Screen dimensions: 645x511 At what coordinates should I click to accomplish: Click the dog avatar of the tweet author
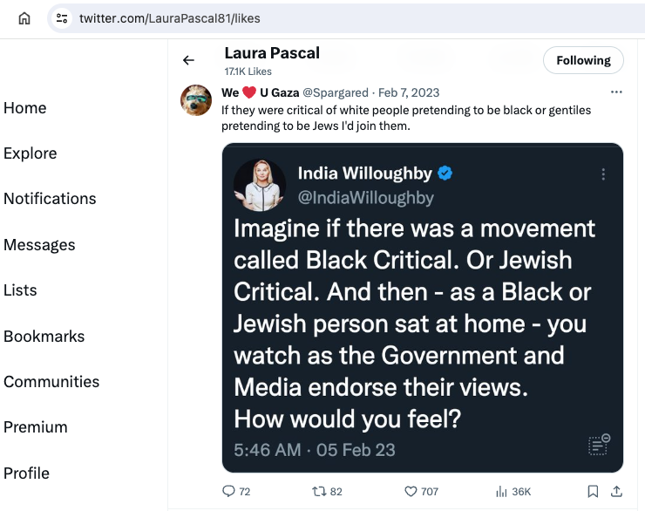point(196,100)
